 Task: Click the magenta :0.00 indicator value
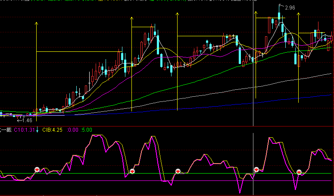click(x=73, y=129)
